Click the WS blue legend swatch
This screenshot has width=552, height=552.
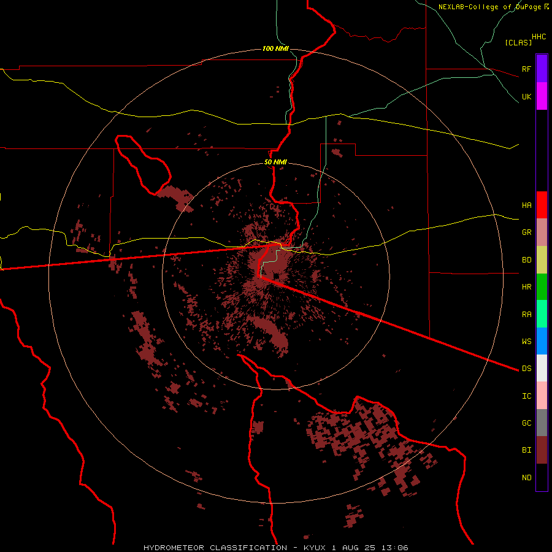click(542, 341)
